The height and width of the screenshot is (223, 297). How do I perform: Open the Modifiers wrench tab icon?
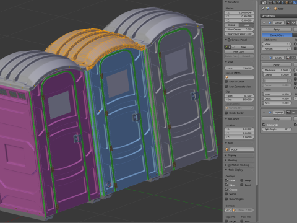[x=295, y=2]
